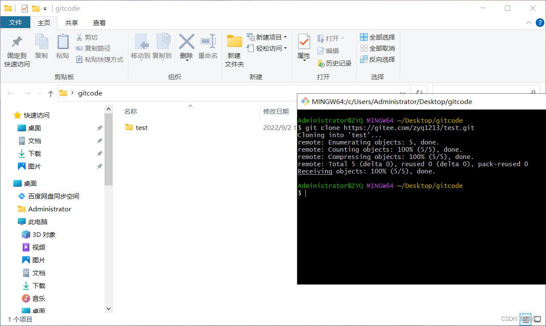Screen dimensions: 546x326
Task: Open 历史记录 file history
Action: [334, 63]
